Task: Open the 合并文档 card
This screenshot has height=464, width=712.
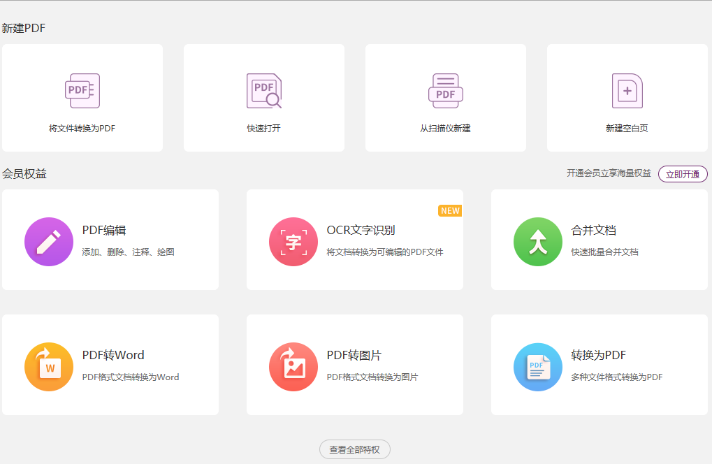Action: tap(599, 239)
